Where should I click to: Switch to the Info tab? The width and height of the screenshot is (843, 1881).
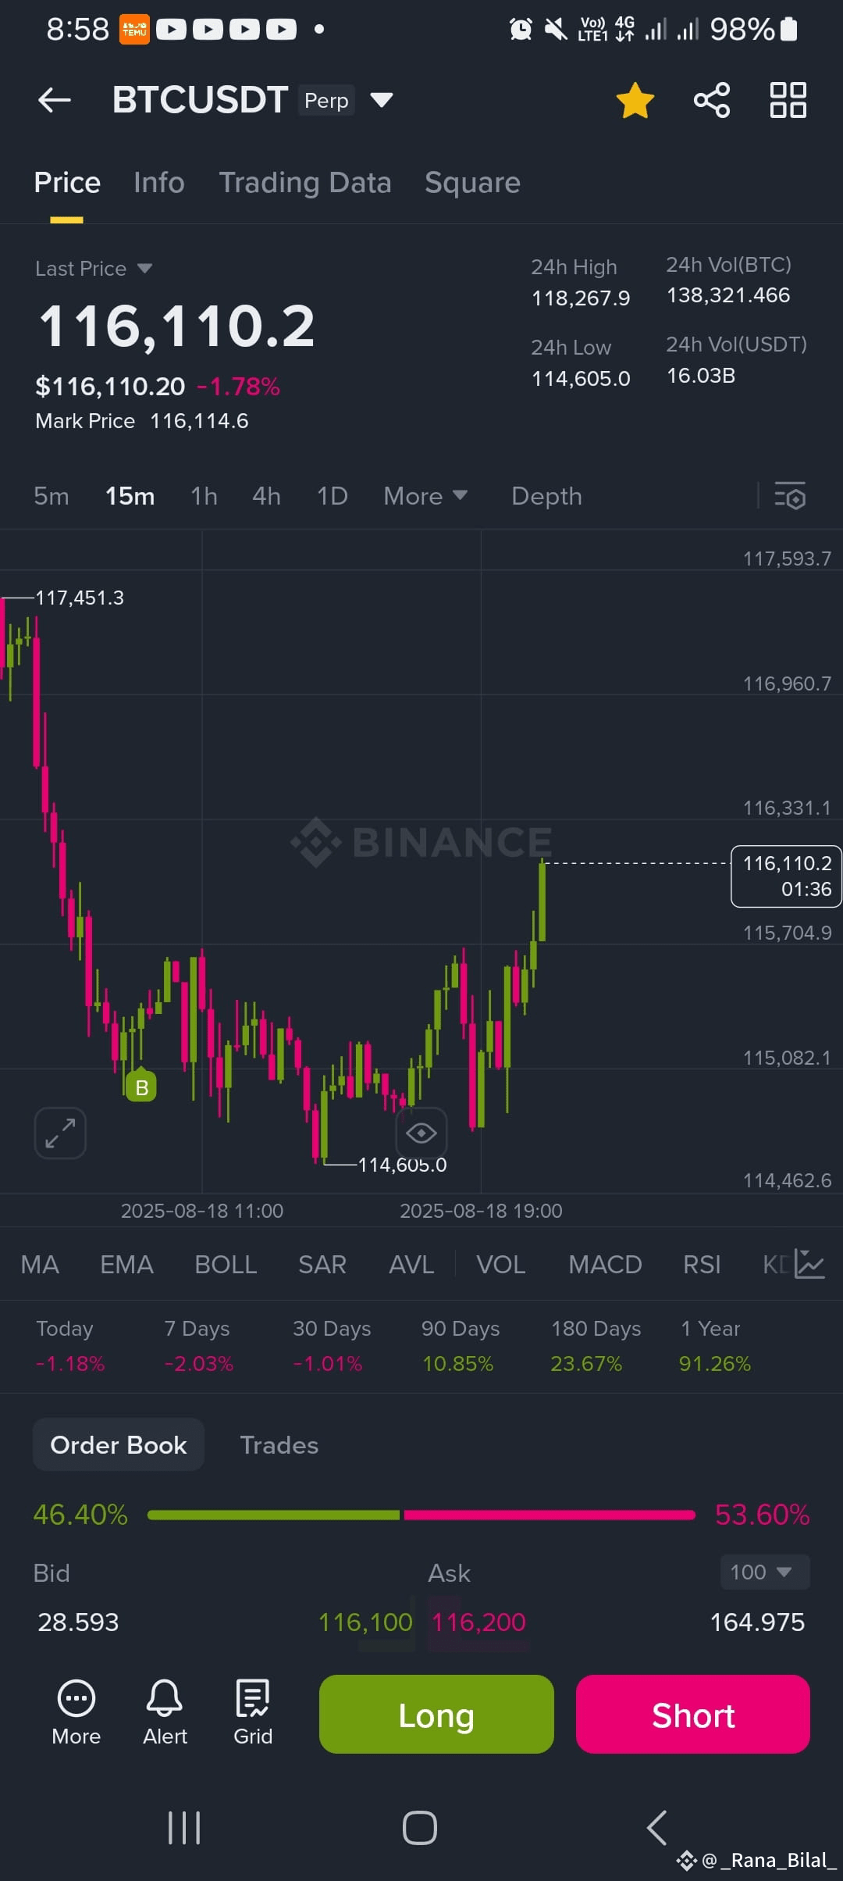point(159,183)
